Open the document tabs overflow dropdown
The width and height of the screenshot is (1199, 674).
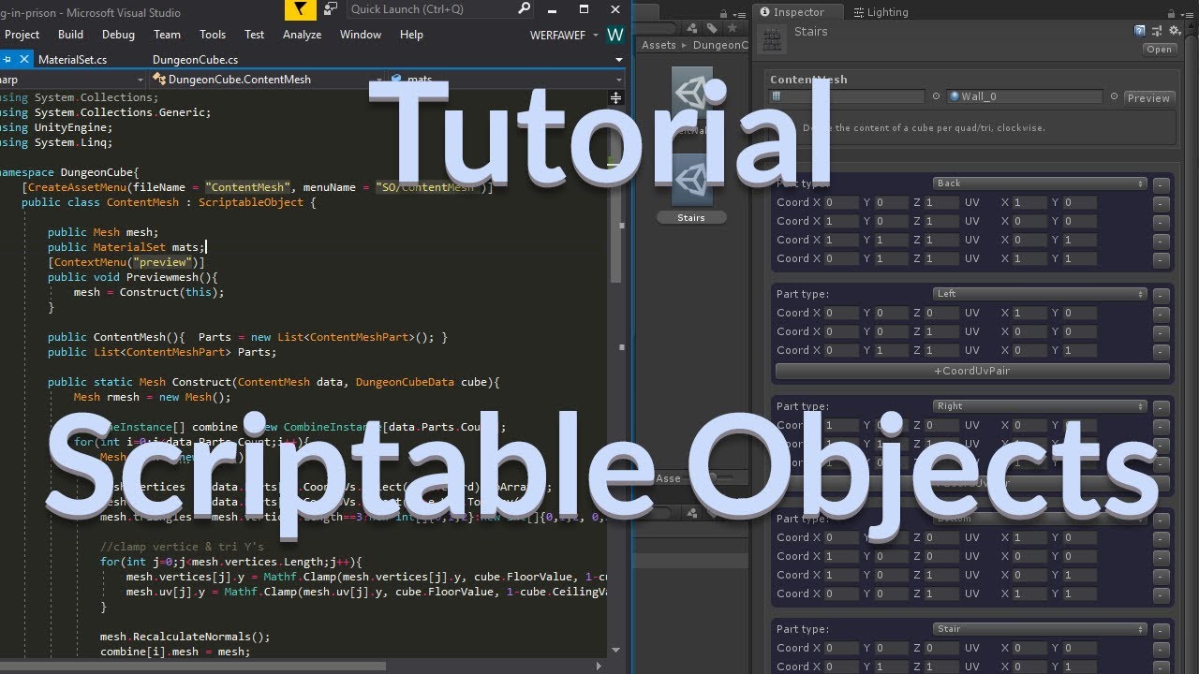click(x=619, y=60)
